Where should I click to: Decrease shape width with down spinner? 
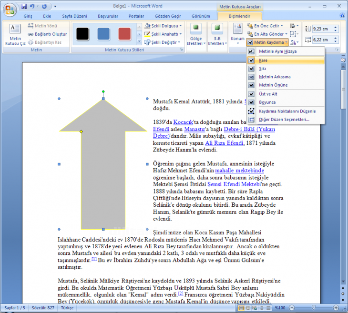(x=336, y=41)
